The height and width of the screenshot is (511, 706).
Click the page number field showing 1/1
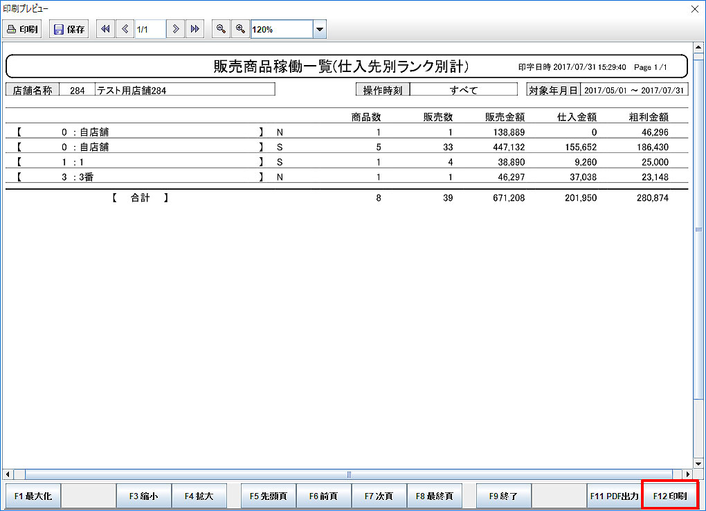click(x=150, y=29)
